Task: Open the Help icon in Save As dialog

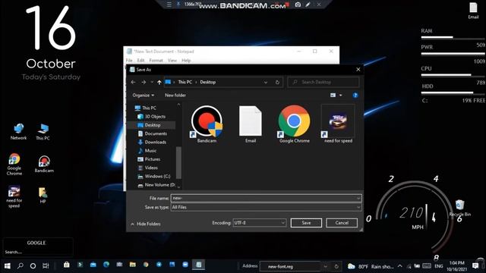Action: point(355,96)
